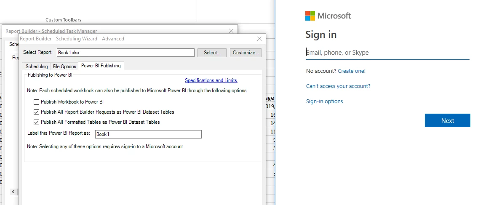This screenshot has height=205, width=491.
Task: Close the Scheduling Wizard - Advanced dialog
Action: [259, 39]
